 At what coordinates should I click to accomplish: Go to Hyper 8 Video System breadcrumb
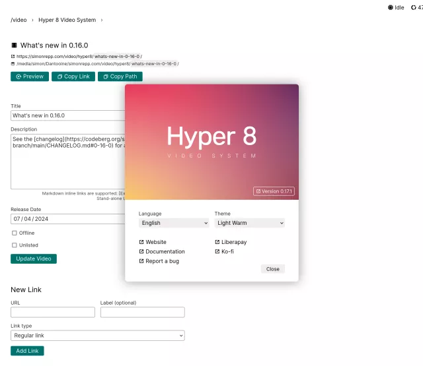pyautogui.click(x=67, y=20)
